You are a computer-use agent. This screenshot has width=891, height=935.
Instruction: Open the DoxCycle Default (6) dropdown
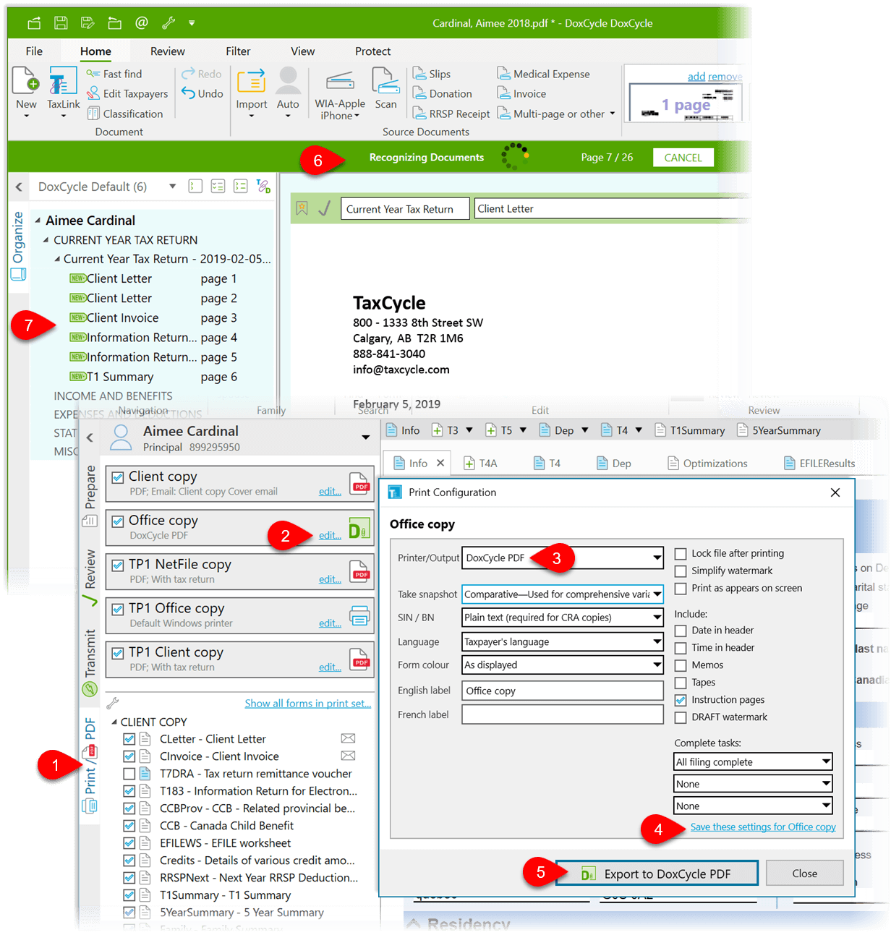172,187
